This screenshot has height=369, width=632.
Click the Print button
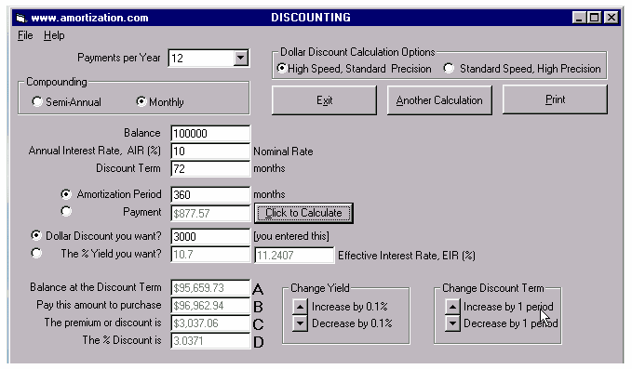point(555,99)
